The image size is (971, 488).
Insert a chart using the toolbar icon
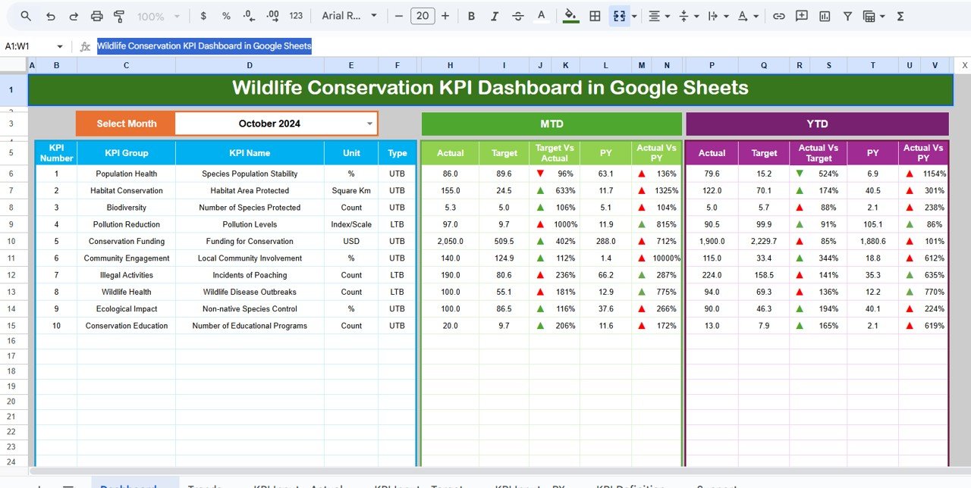[x=825, y=16]
